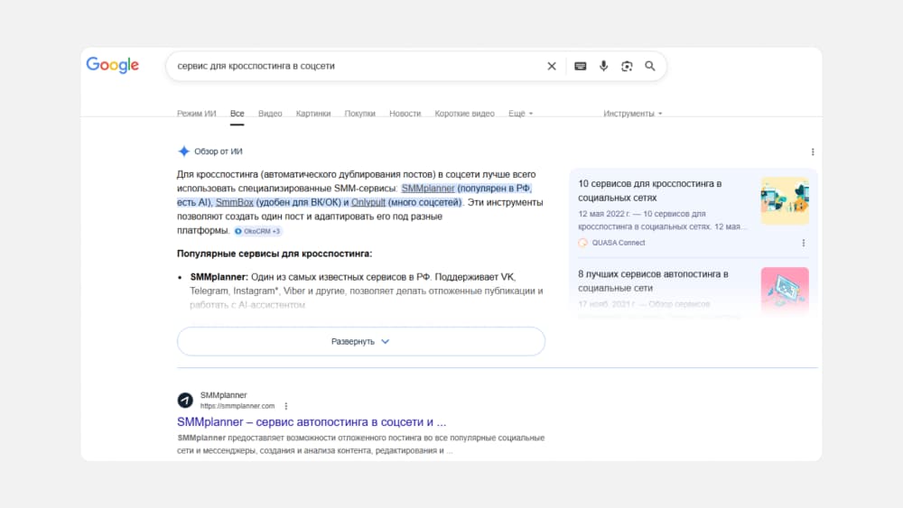Open the Видео tab
903x508 pixels.
(x=270, y=114)
